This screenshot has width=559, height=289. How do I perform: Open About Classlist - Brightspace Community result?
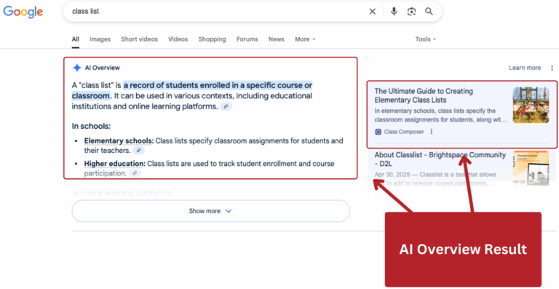coord(440,159)
